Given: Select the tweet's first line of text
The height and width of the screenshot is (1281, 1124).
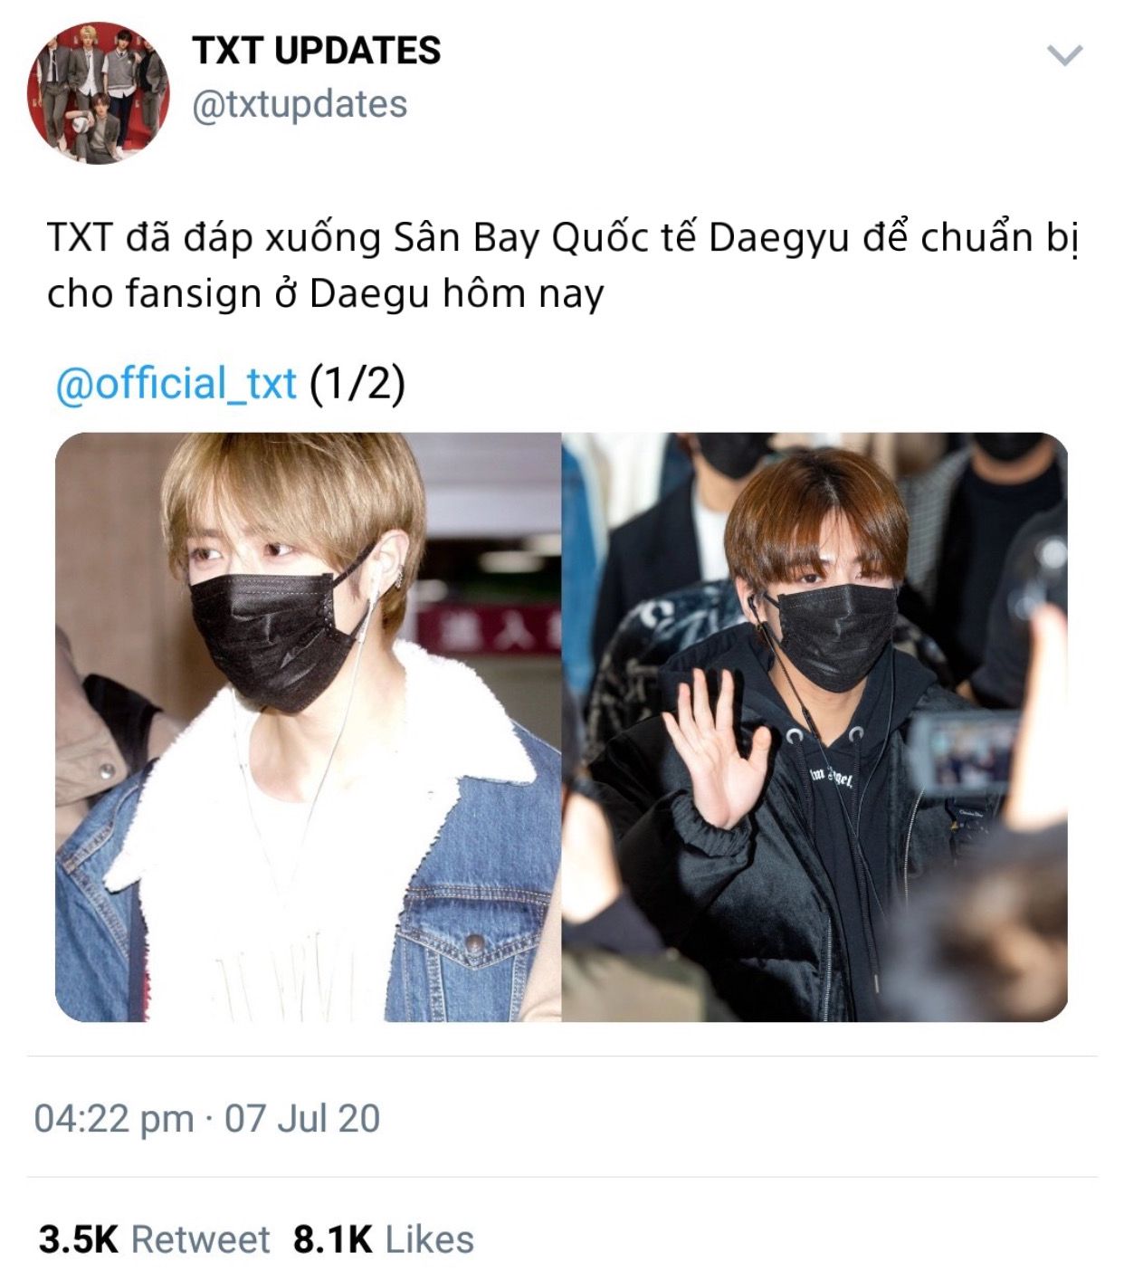Looking at the screenshot, I should click(x=562, y=238).
